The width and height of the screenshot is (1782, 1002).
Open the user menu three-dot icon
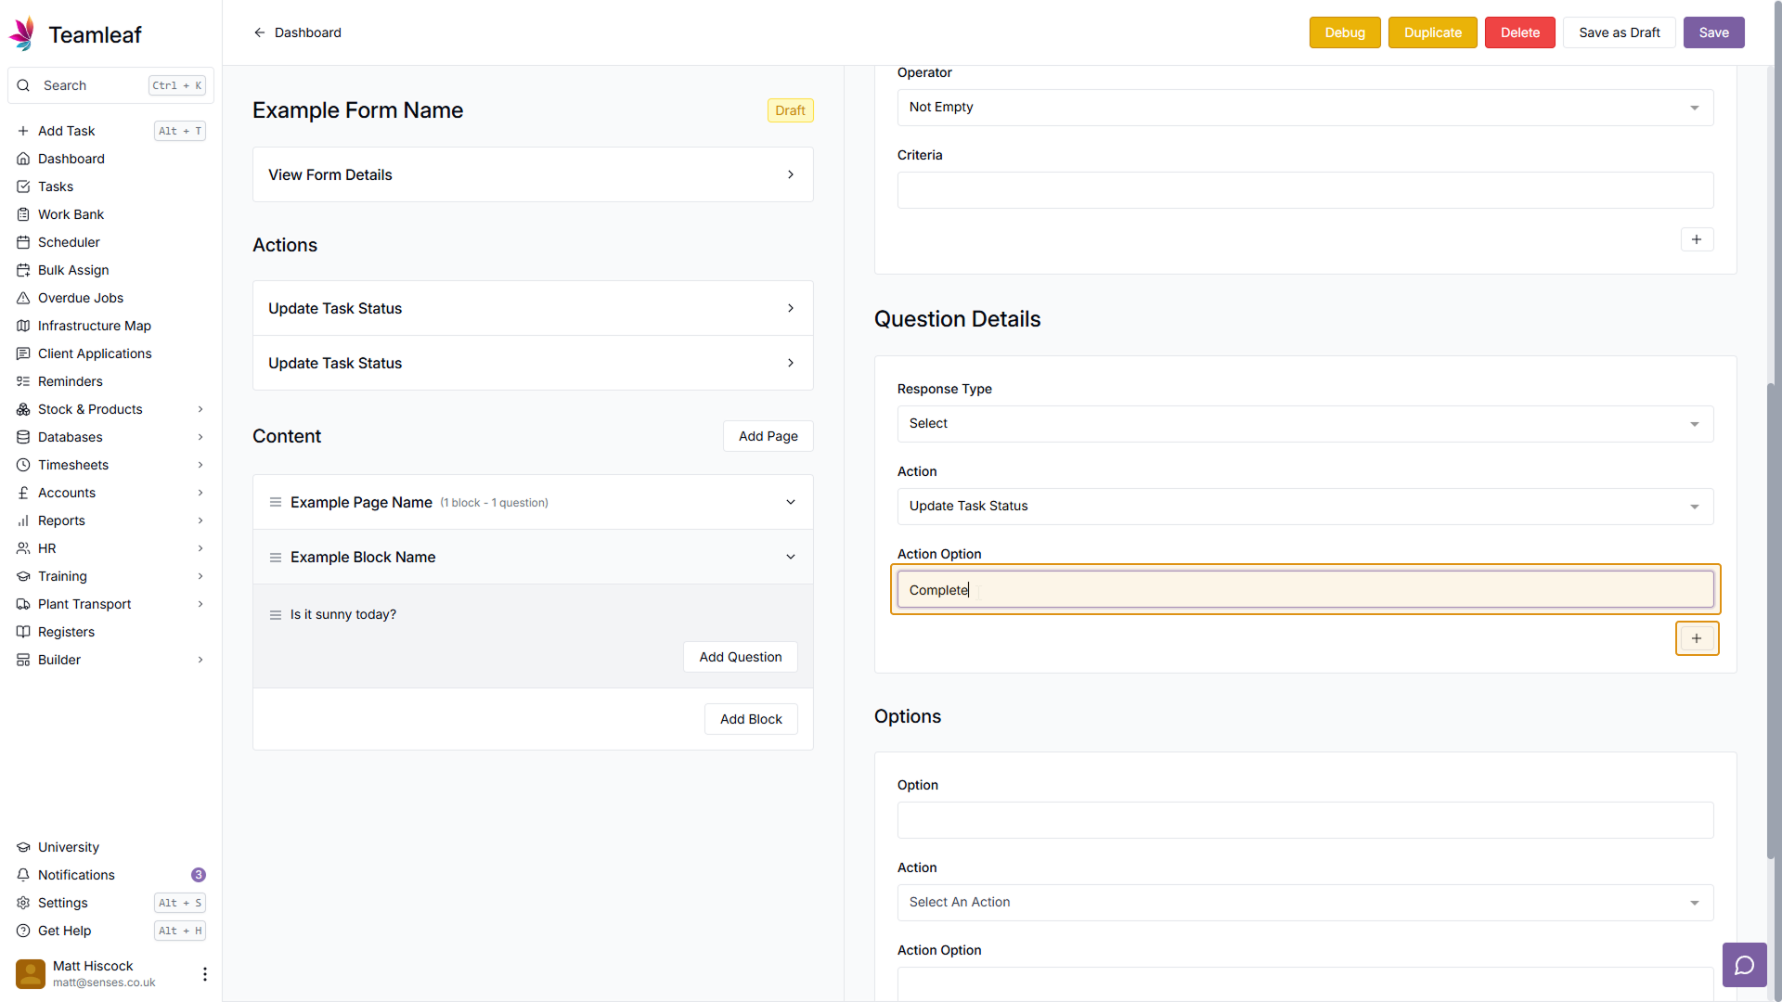204,973
